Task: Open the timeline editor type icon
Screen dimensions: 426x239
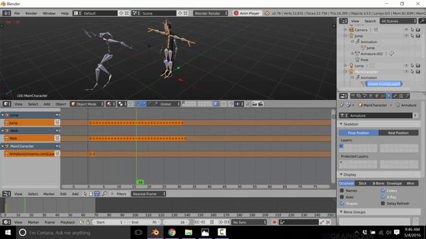Action: pos(7,222)
